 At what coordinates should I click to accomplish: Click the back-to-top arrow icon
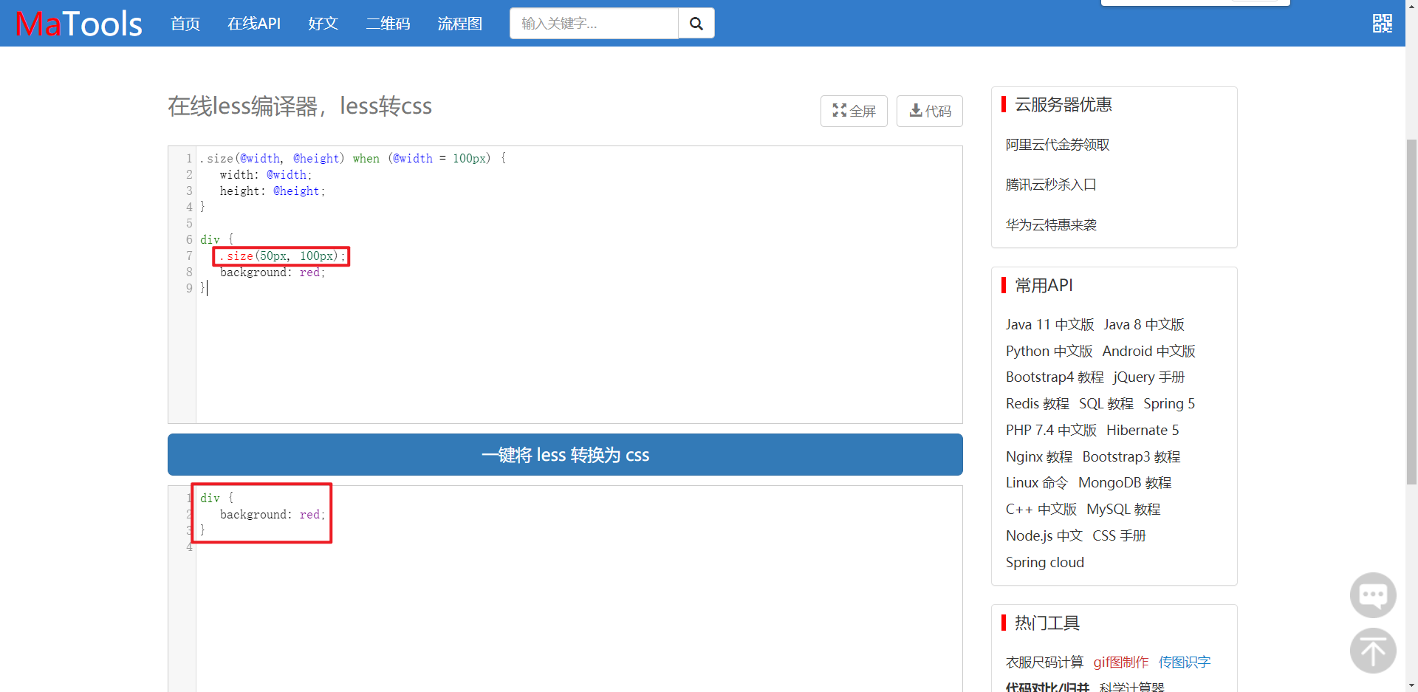pyautogui.click(x=1373, y=651)
